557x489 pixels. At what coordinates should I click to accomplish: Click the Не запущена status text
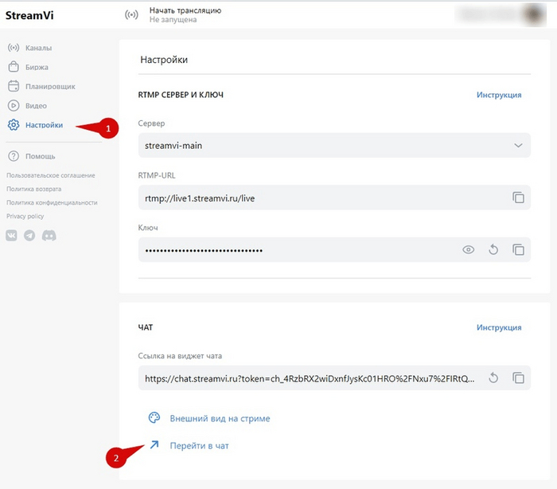173,20
